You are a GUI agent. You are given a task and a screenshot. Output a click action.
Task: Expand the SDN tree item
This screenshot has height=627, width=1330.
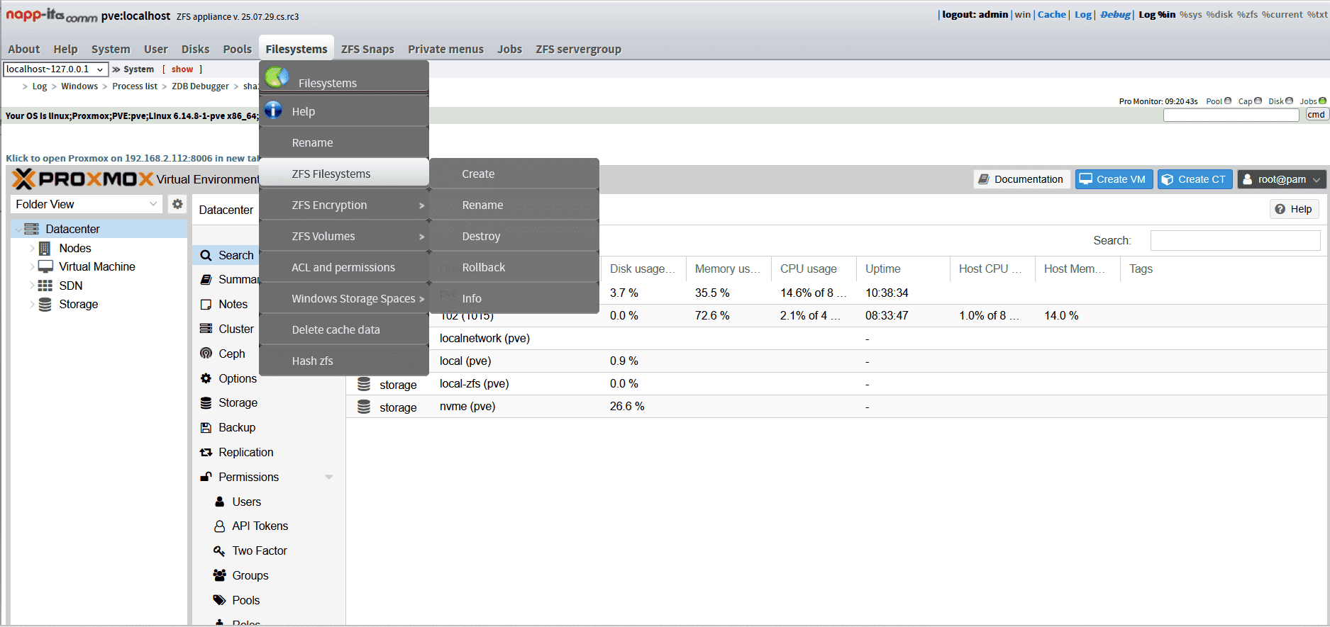(x=32, y=286)
